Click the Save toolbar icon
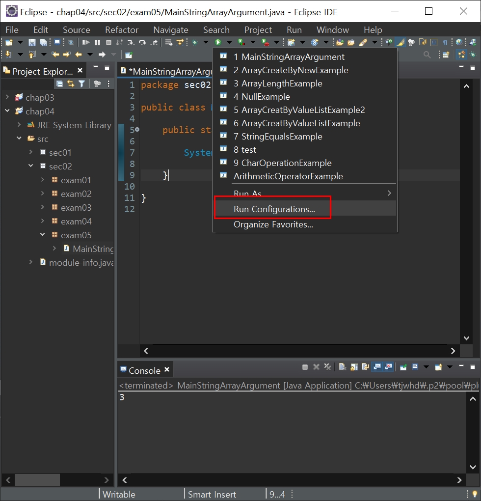481x501 pixels. click(x=32, y=42)
